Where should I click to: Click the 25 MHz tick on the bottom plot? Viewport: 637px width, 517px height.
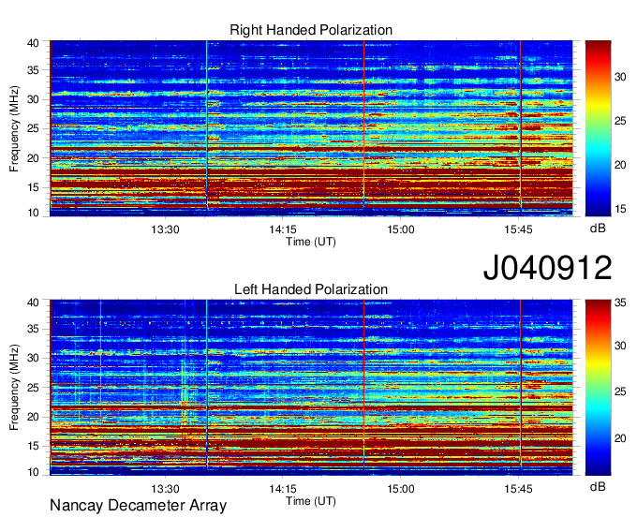point(33,388)
